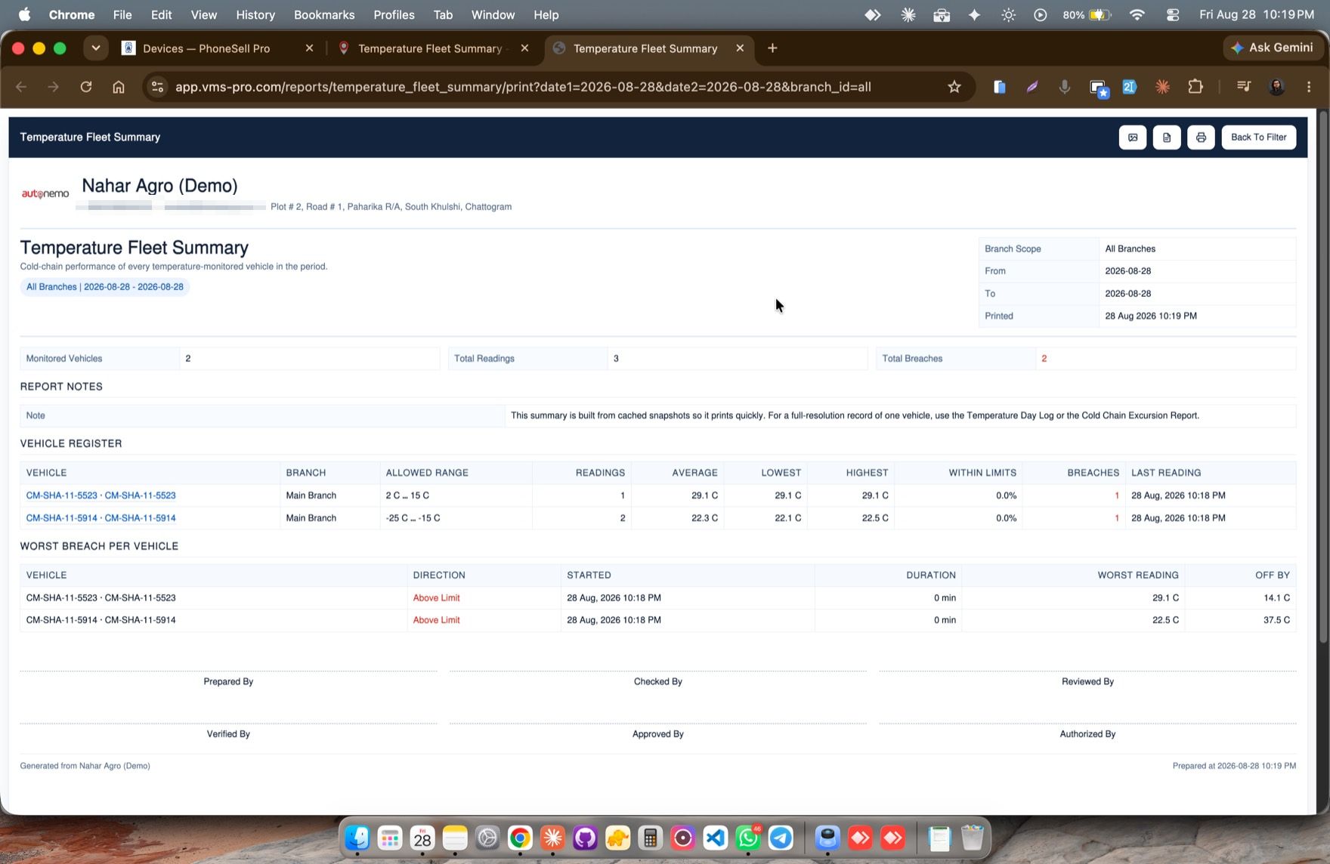
Task: Click the Nahar Agro (Demo) company heading
Action: point(159,186)
